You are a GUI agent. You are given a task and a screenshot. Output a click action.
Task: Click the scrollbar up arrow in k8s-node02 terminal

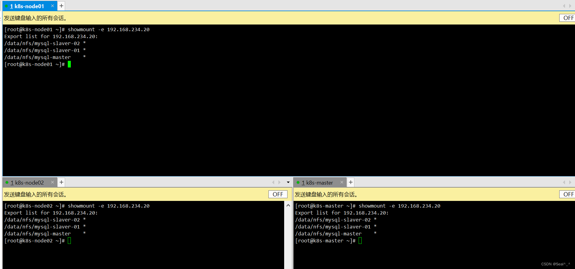288,205
